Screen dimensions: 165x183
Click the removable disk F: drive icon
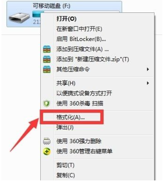point(19,17)
